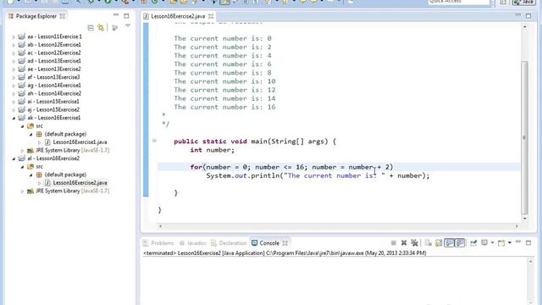Expand the af - Lesson13Exercise3 project
This screenshot has width=542, height=305.
pos(14,77)
